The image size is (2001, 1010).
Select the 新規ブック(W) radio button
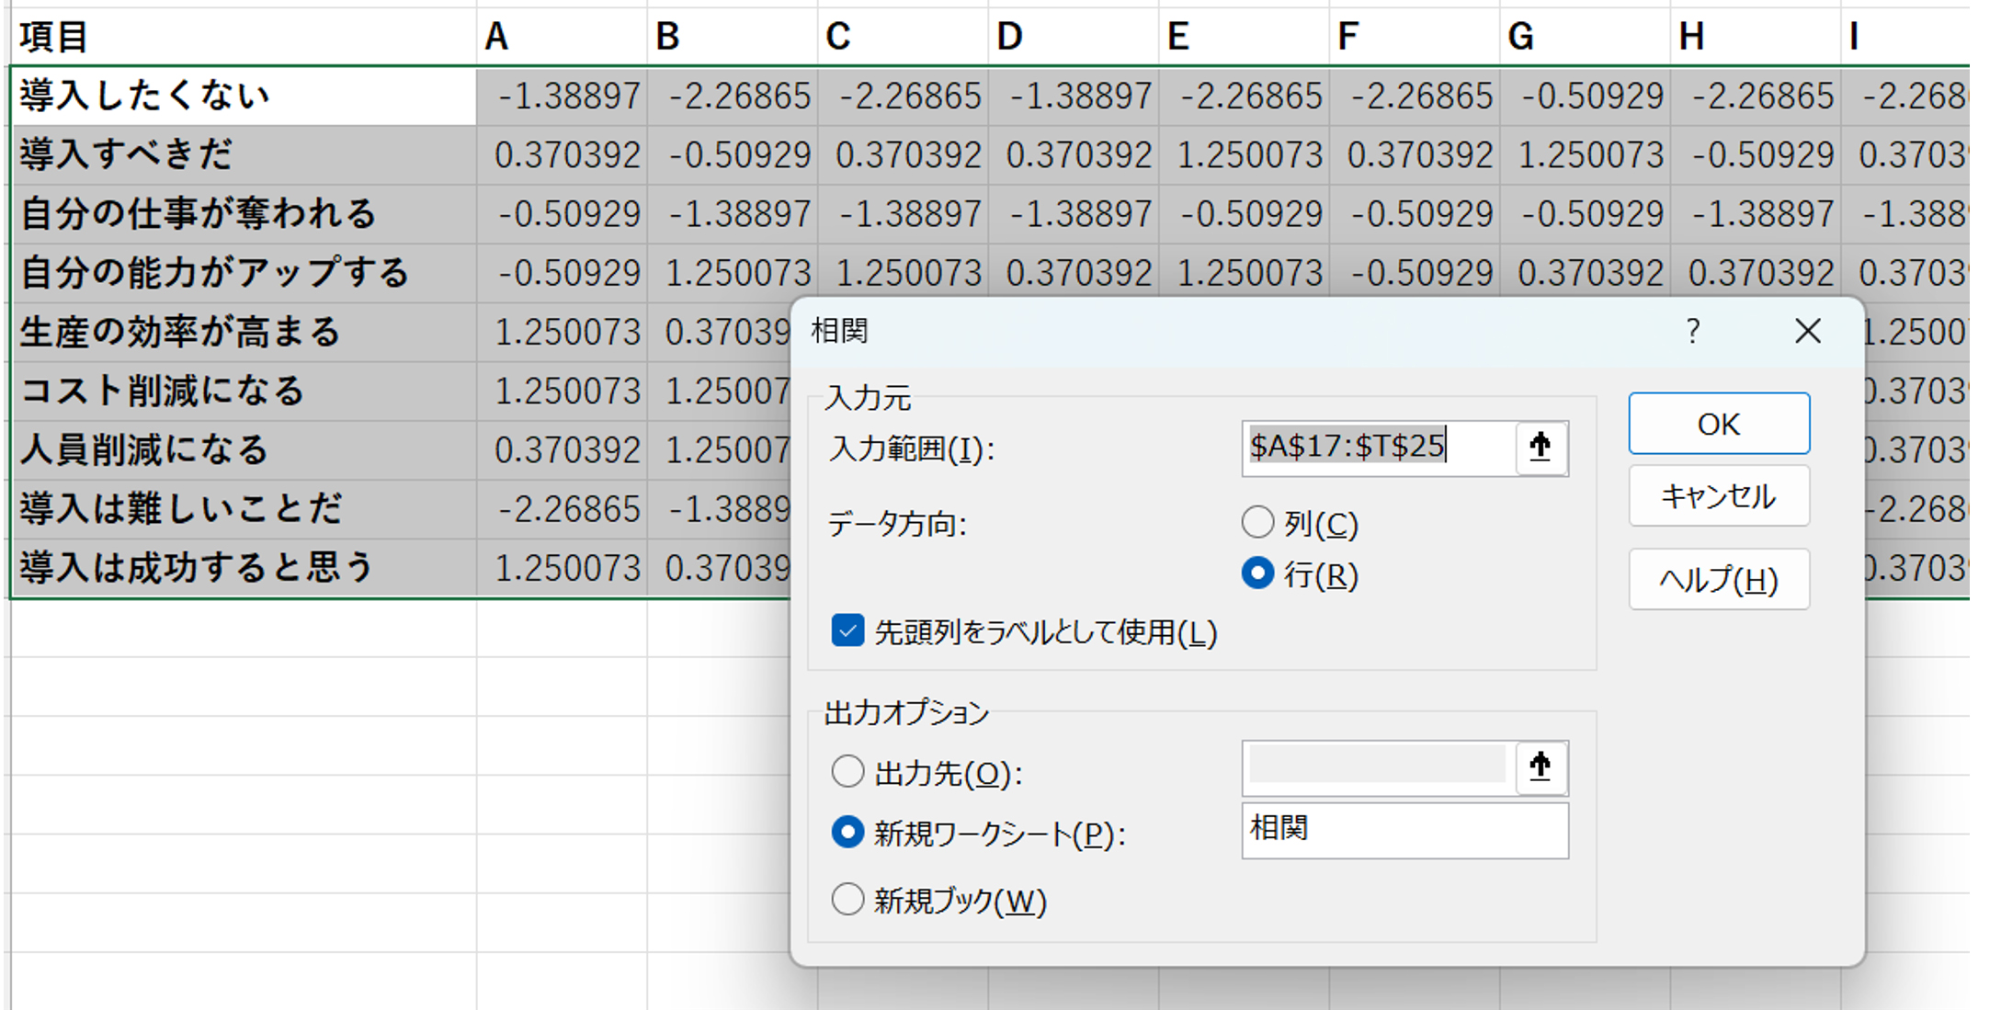(x=847, y=899)
